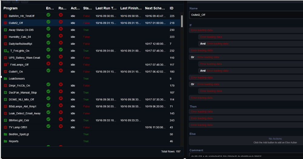Sort by the Status column header
The height and width of the screenshot is (159, 303).
point(88,8)
